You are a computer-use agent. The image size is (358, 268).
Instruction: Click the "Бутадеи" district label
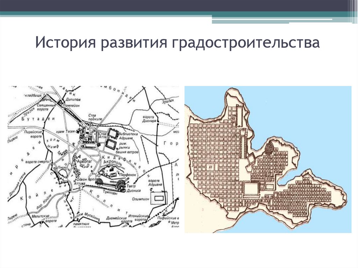click(38, 119)
